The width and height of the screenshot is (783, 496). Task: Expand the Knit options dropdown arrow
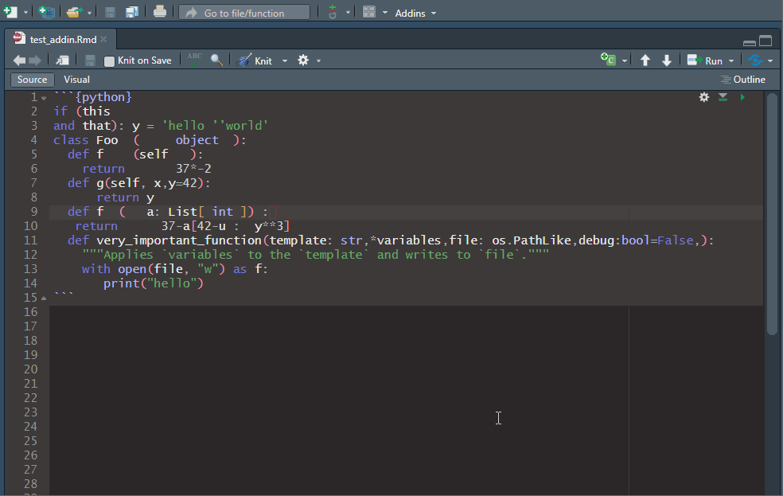[x=285, y=61]
